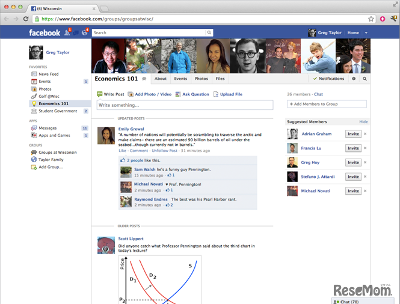This screenshot has height=304, width=400.
Task: Open the notifications globe icon
Action: 84,32
